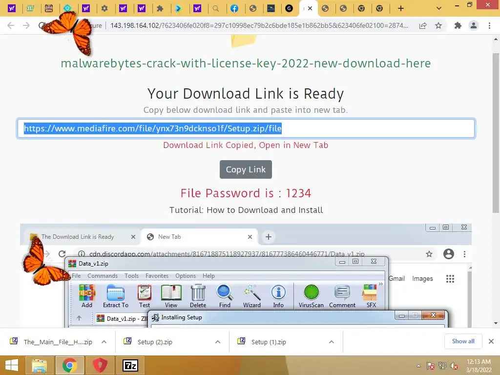This screenshot has width=500, height=375.
Task: Close the downloads bar
Action: 491,341
